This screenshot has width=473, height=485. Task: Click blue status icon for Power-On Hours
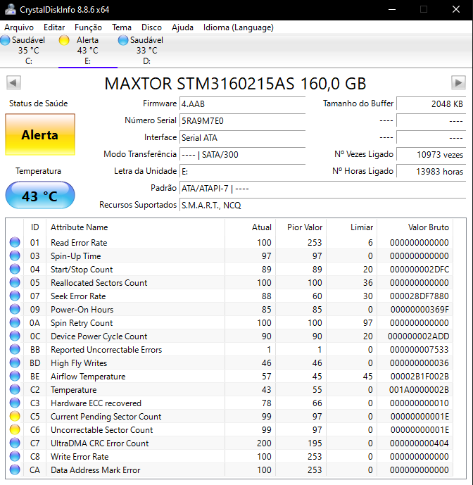(x=15, y=309)
